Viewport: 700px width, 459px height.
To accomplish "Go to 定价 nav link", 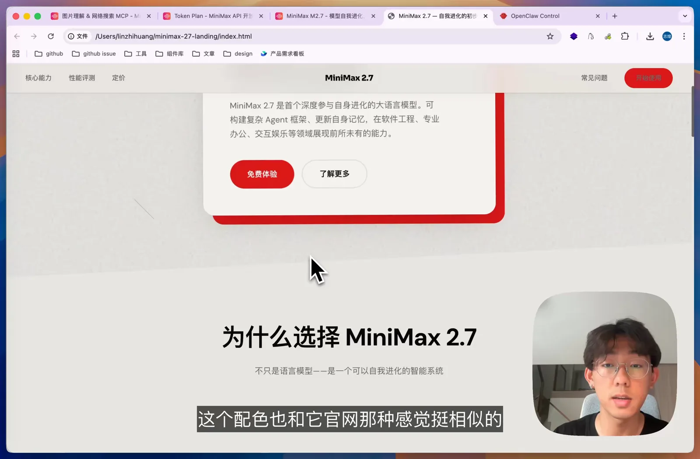I will [119, 78].
